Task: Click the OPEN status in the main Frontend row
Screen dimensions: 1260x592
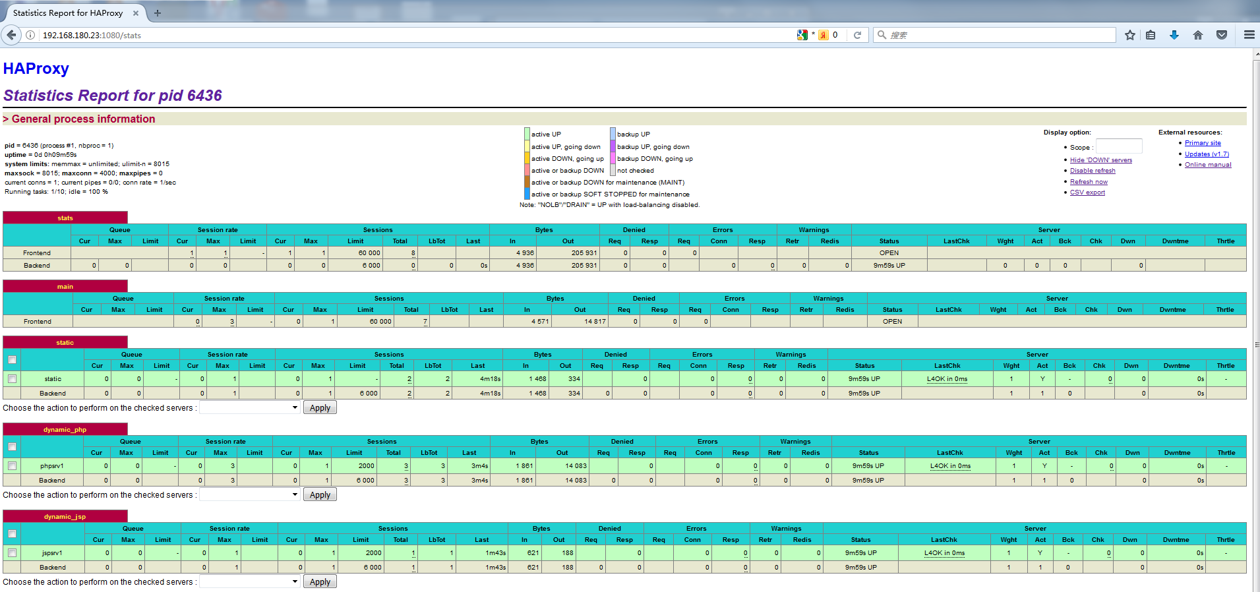Action: (892, 321)
